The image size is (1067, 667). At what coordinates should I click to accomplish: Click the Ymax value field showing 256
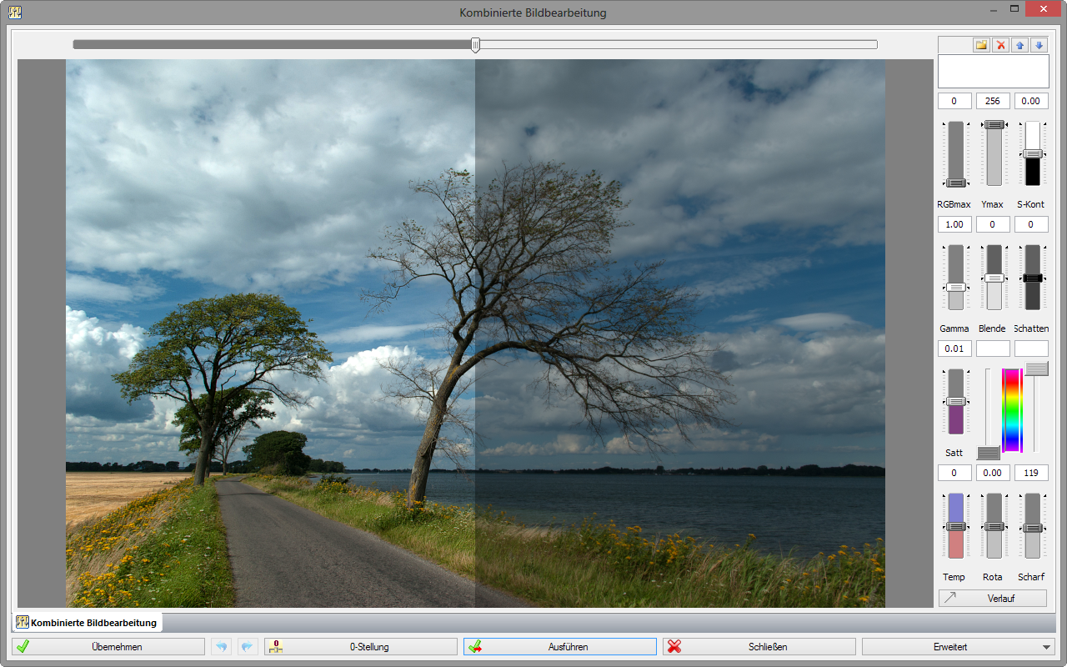pos(993,101)
